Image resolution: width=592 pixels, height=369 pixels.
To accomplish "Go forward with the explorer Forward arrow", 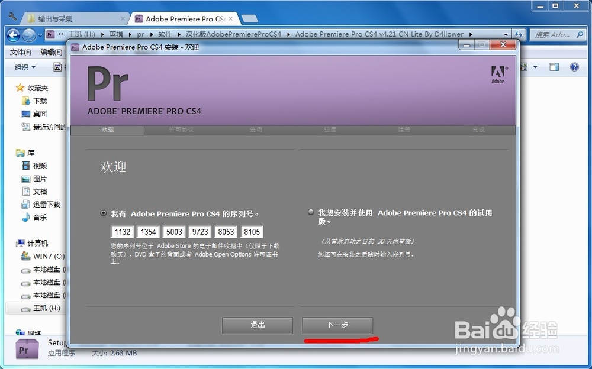I will coord(28,35).
